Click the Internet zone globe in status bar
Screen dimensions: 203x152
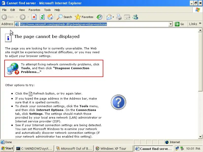click(167, 142)
